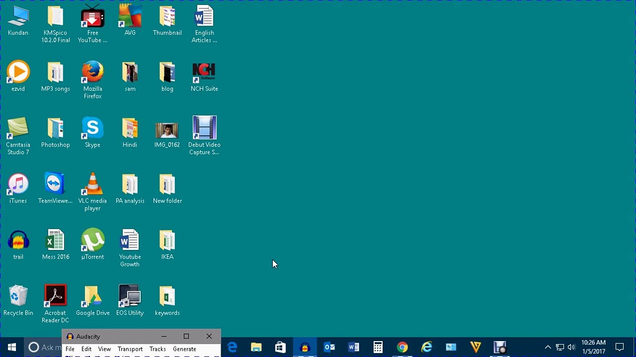
Task: Open the Debut Video Capture taskbar icon
Action: (x=500, y=347)
